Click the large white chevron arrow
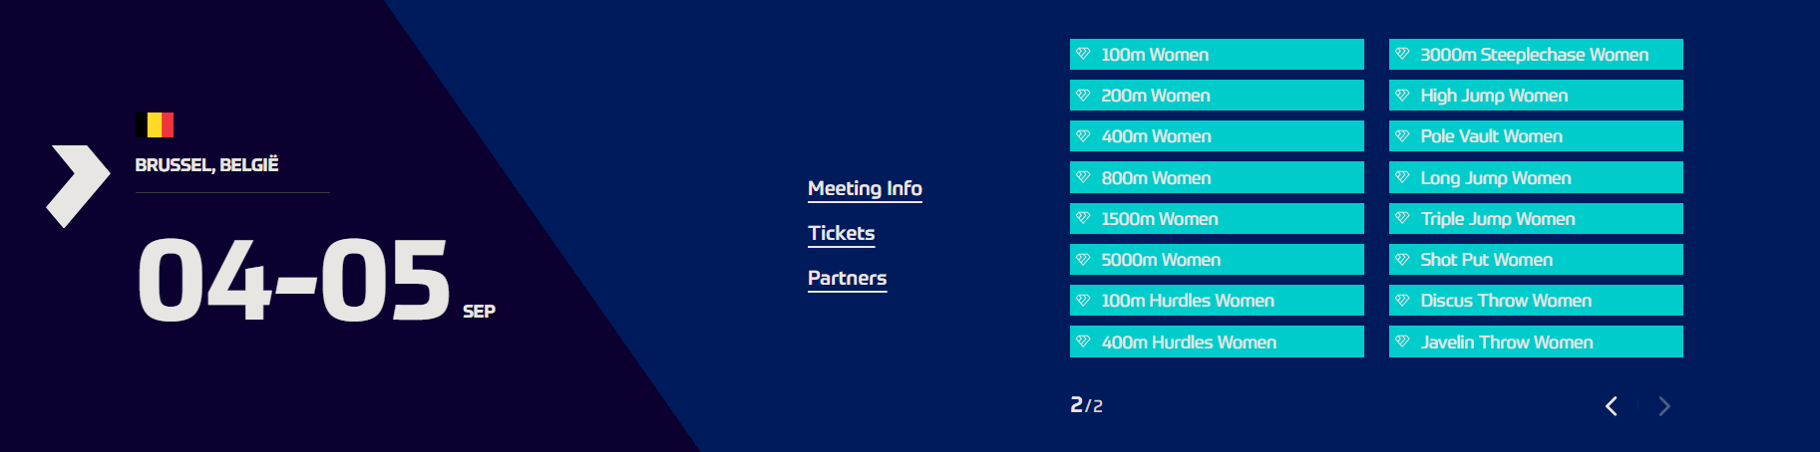Viewport: 1820px width, 452px height. click(x=78, y=186)
